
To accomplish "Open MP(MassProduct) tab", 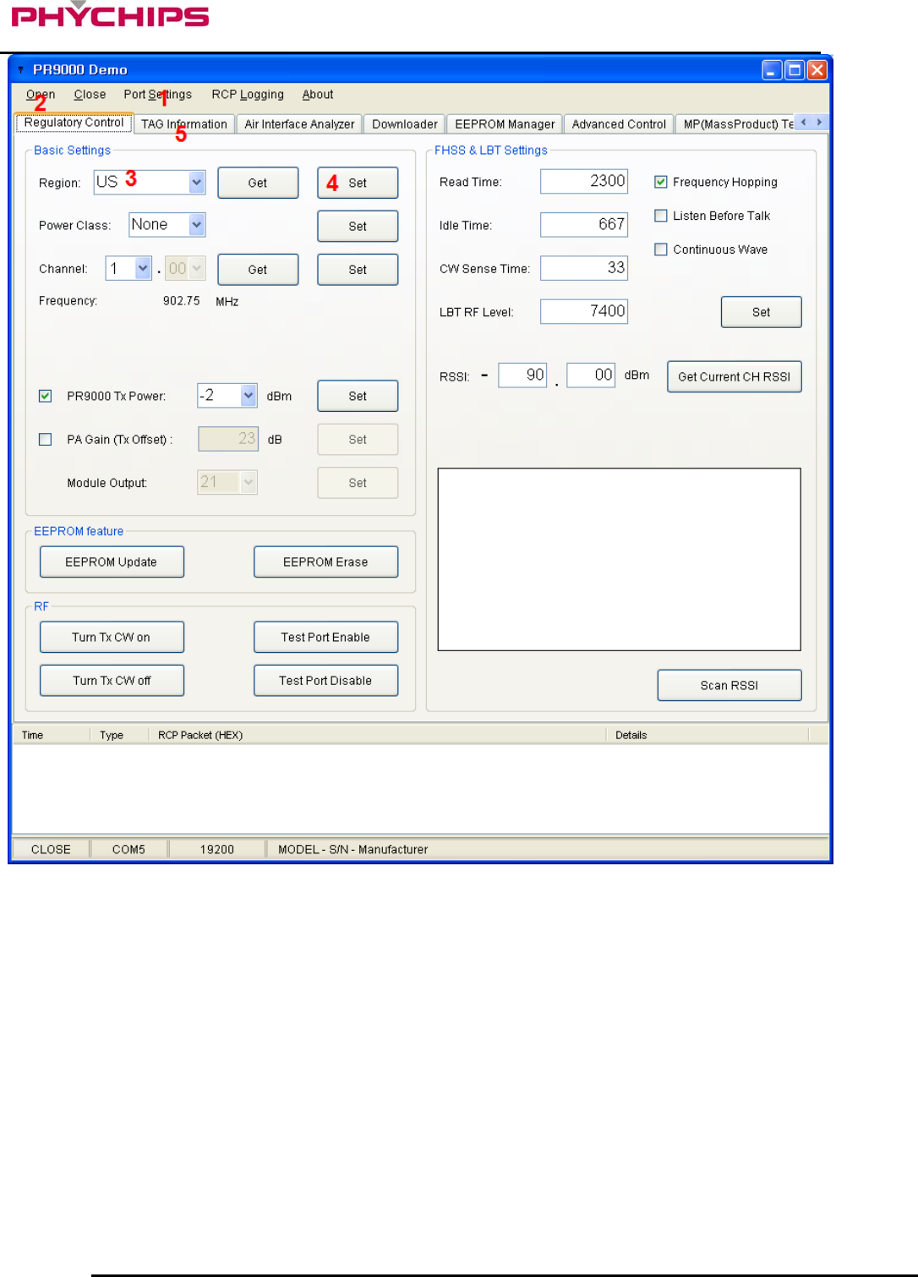I will coord(737,124).
